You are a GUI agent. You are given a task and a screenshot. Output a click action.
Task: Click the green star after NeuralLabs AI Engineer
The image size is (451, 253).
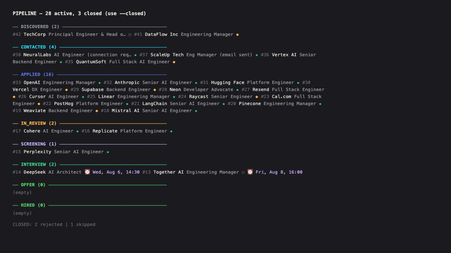[135, 55]
